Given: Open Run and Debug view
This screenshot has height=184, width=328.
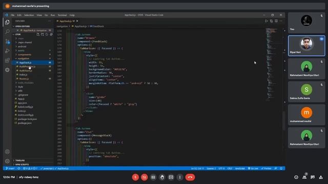Looking at the screenshot, I should click(7, 51).
